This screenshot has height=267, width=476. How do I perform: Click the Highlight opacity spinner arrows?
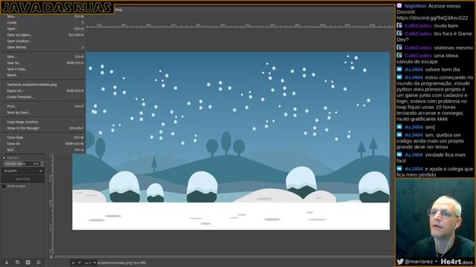point(42,164)
